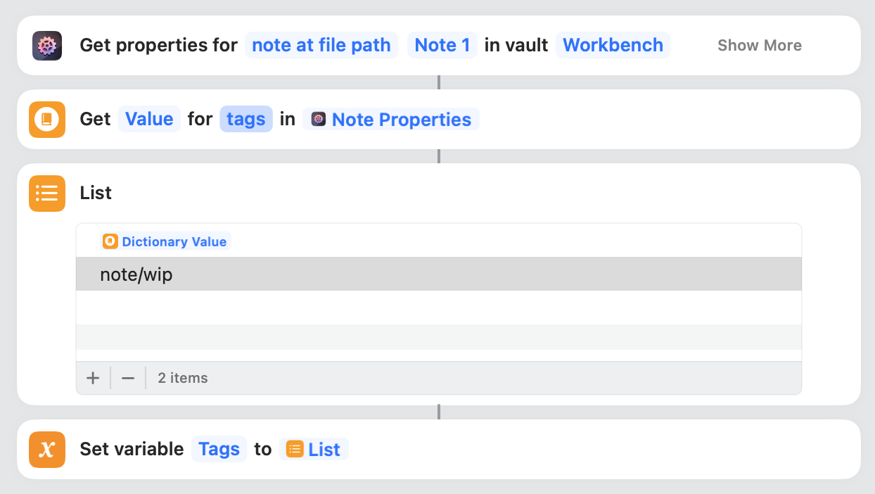This screenshot has width=875, height=494.
Task: Edit the tags key field
Action: pyautogui.click(x=245, y=120)
